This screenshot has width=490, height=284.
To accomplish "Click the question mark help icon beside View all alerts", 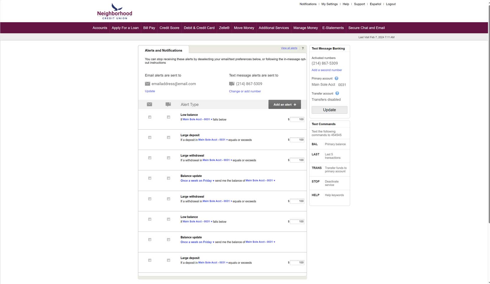I will (302, 48).
